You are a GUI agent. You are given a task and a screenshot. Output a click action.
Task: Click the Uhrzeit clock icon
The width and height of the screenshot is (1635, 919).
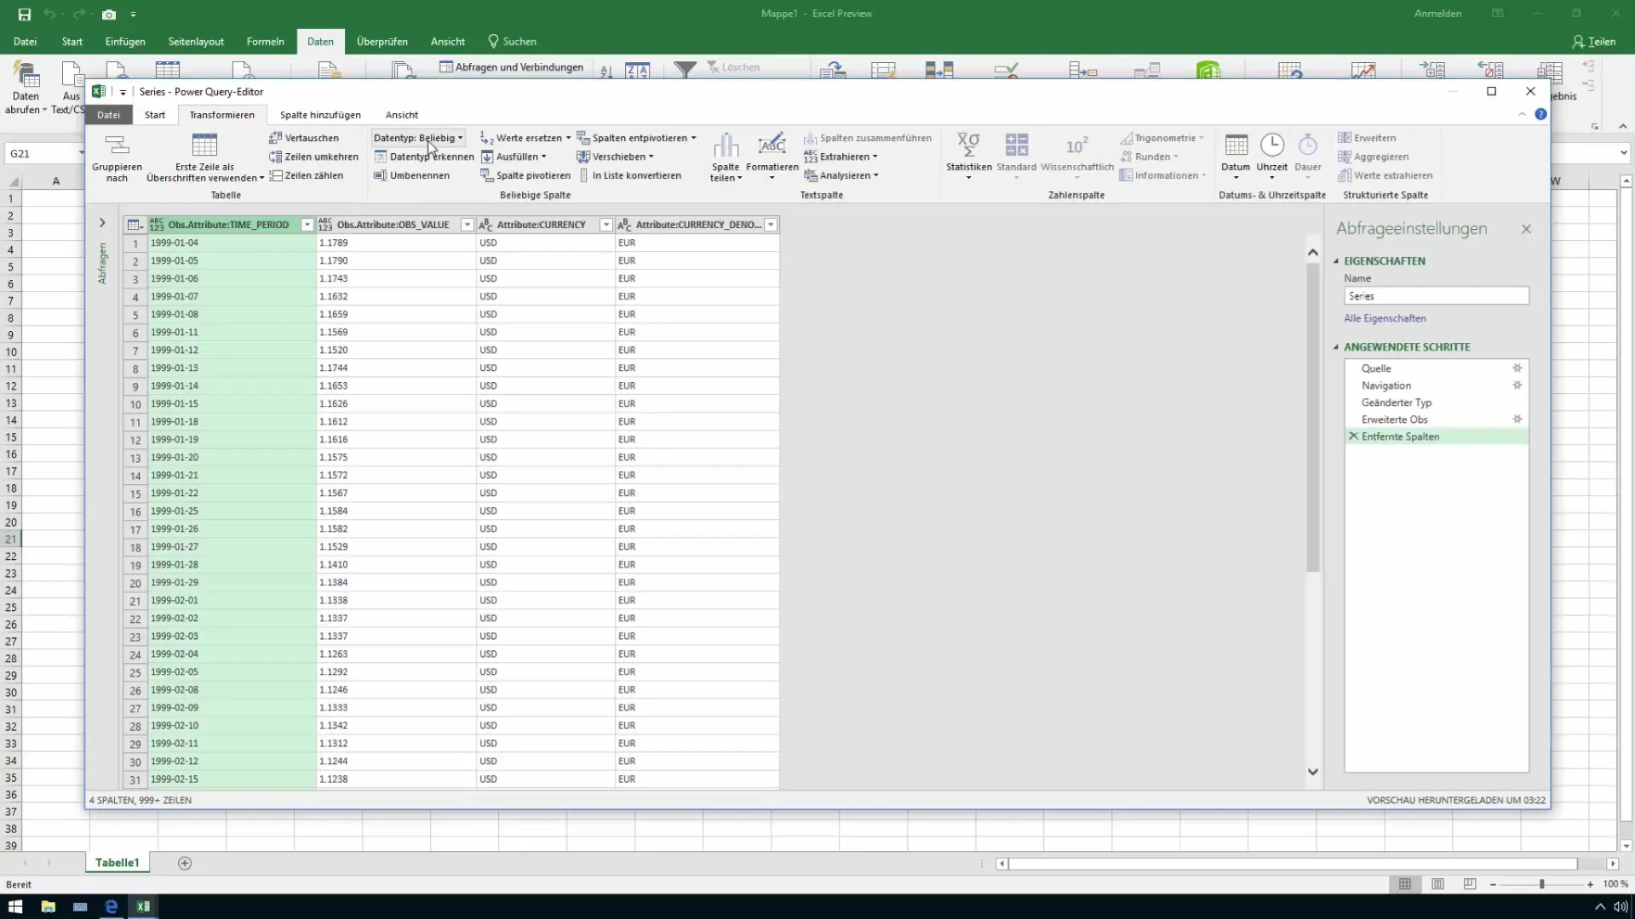tap(1272, 146)
